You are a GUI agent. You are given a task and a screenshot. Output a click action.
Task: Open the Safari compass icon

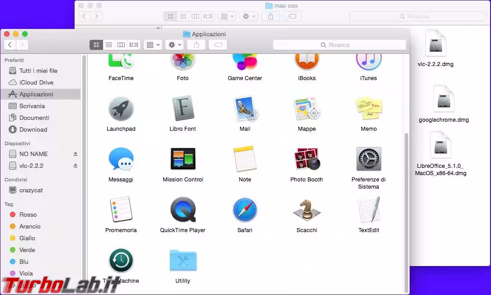point(245,210)
